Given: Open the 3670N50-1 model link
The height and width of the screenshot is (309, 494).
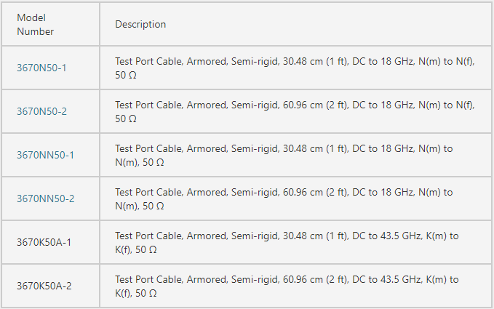Looking at the screenshot, I should (x=41, y=68).
